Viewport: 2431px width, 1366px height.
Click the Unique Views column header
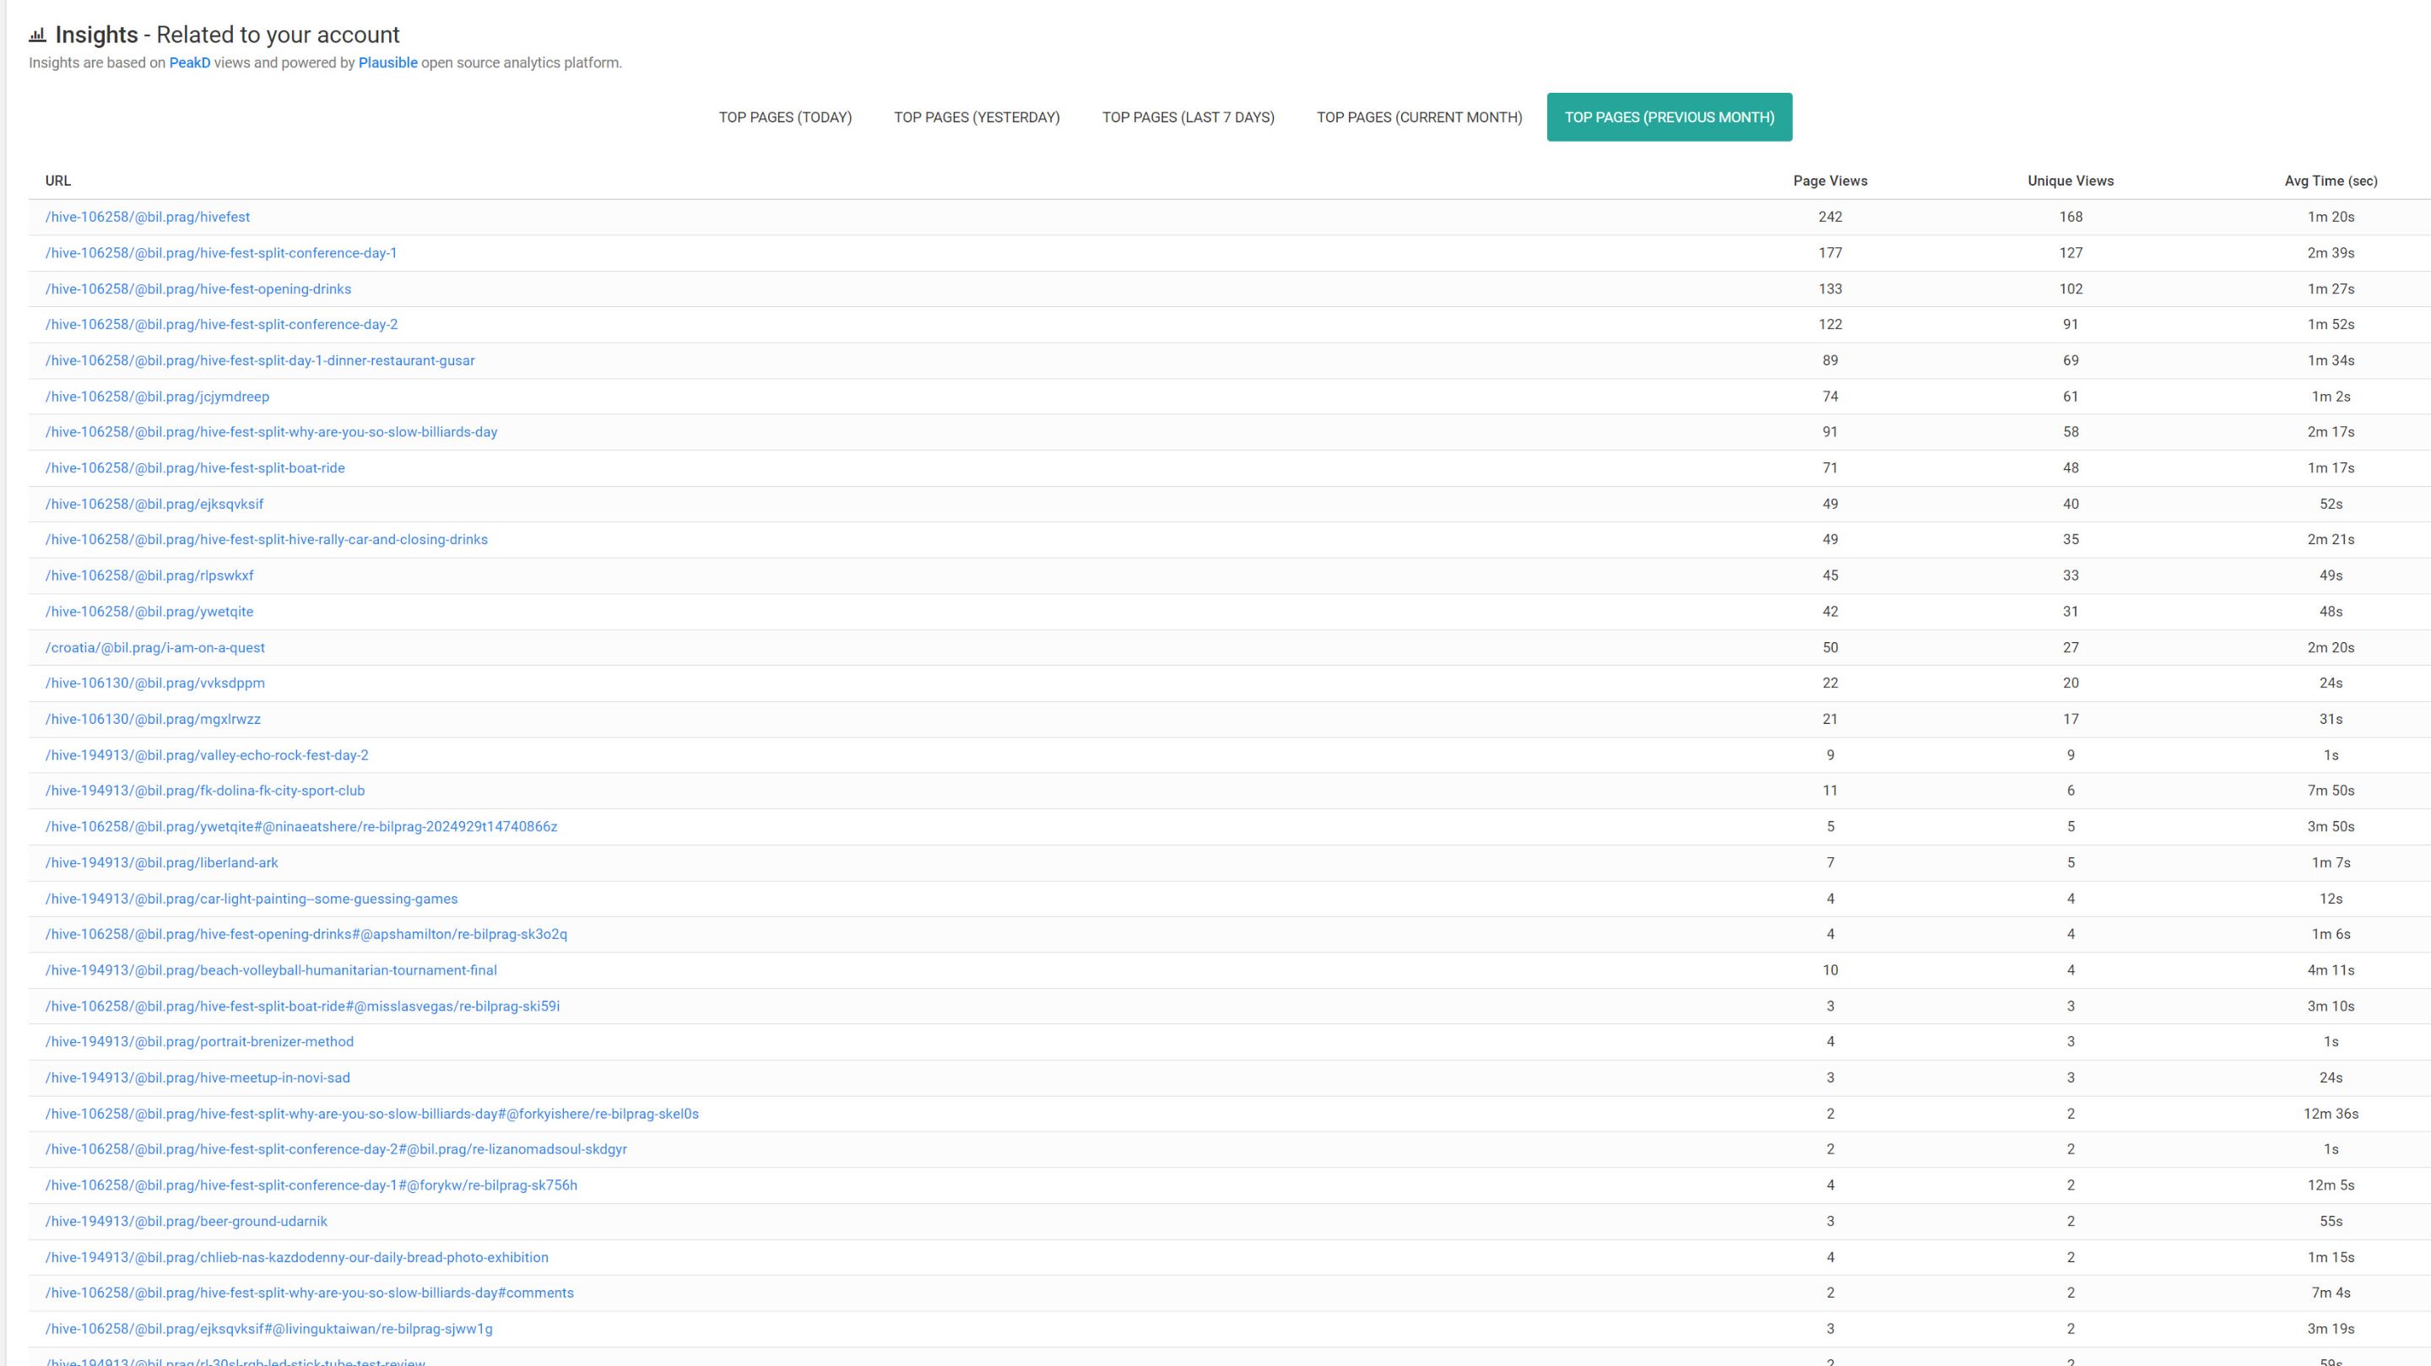[x=2071, y=181]
